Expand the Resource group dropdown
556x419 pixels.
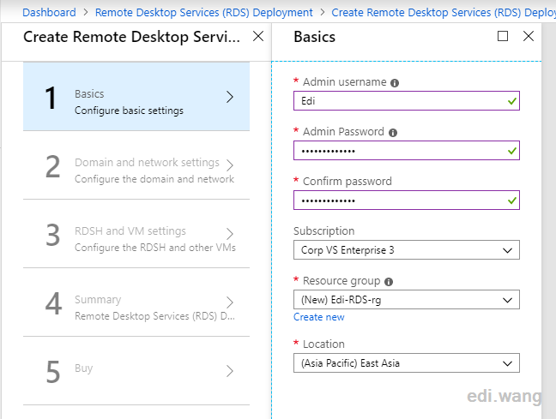pos(407,300)
